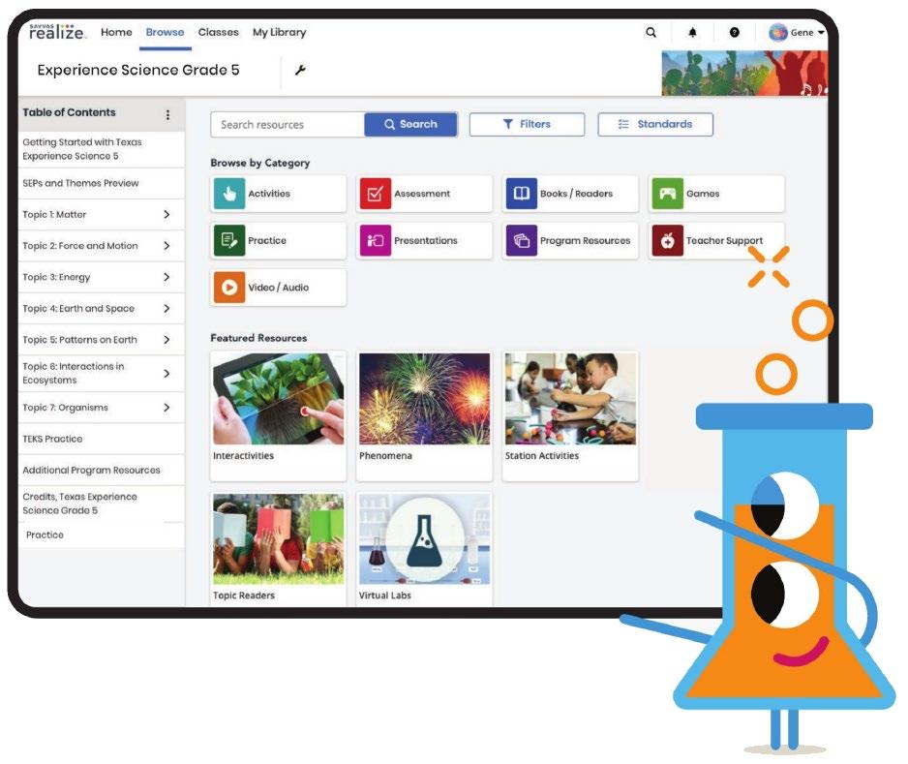Click the Table of Contents heading

point(69,112)
